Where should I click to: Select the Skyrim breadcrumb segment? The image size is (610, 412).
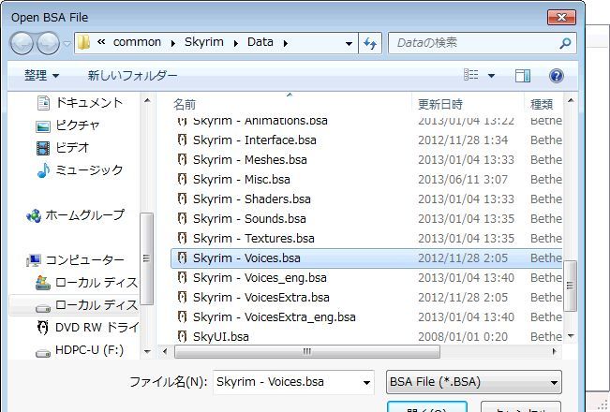(204, 42)
